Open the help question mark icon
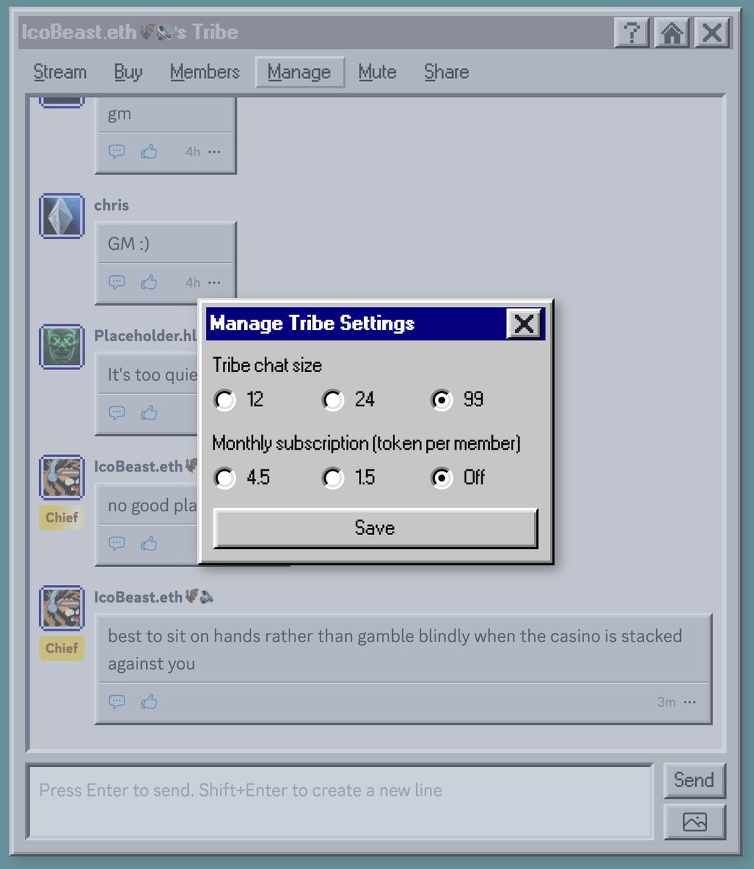 click(x=632, y=33)
